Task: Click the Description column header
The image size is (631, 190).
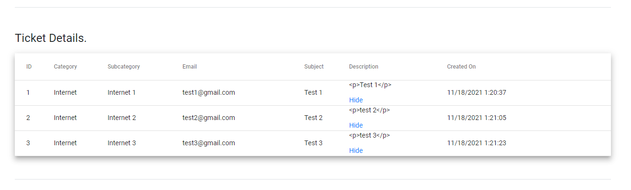Action: [364, 67]
